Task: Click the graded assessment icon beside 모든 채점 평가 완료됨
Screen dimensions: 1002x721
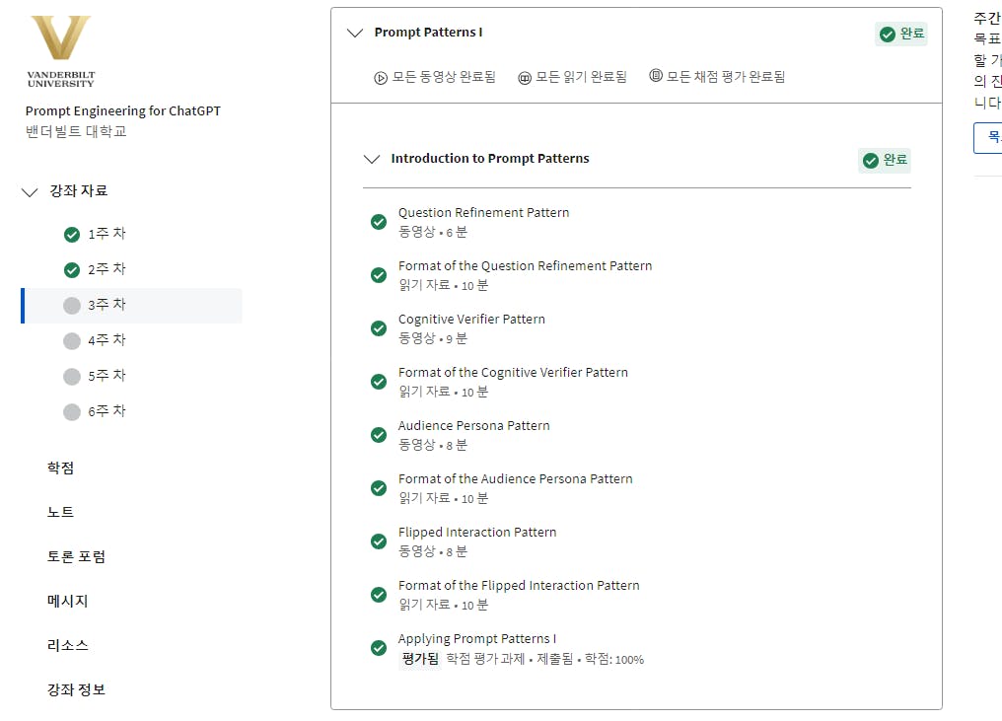Action: (656, 76)
